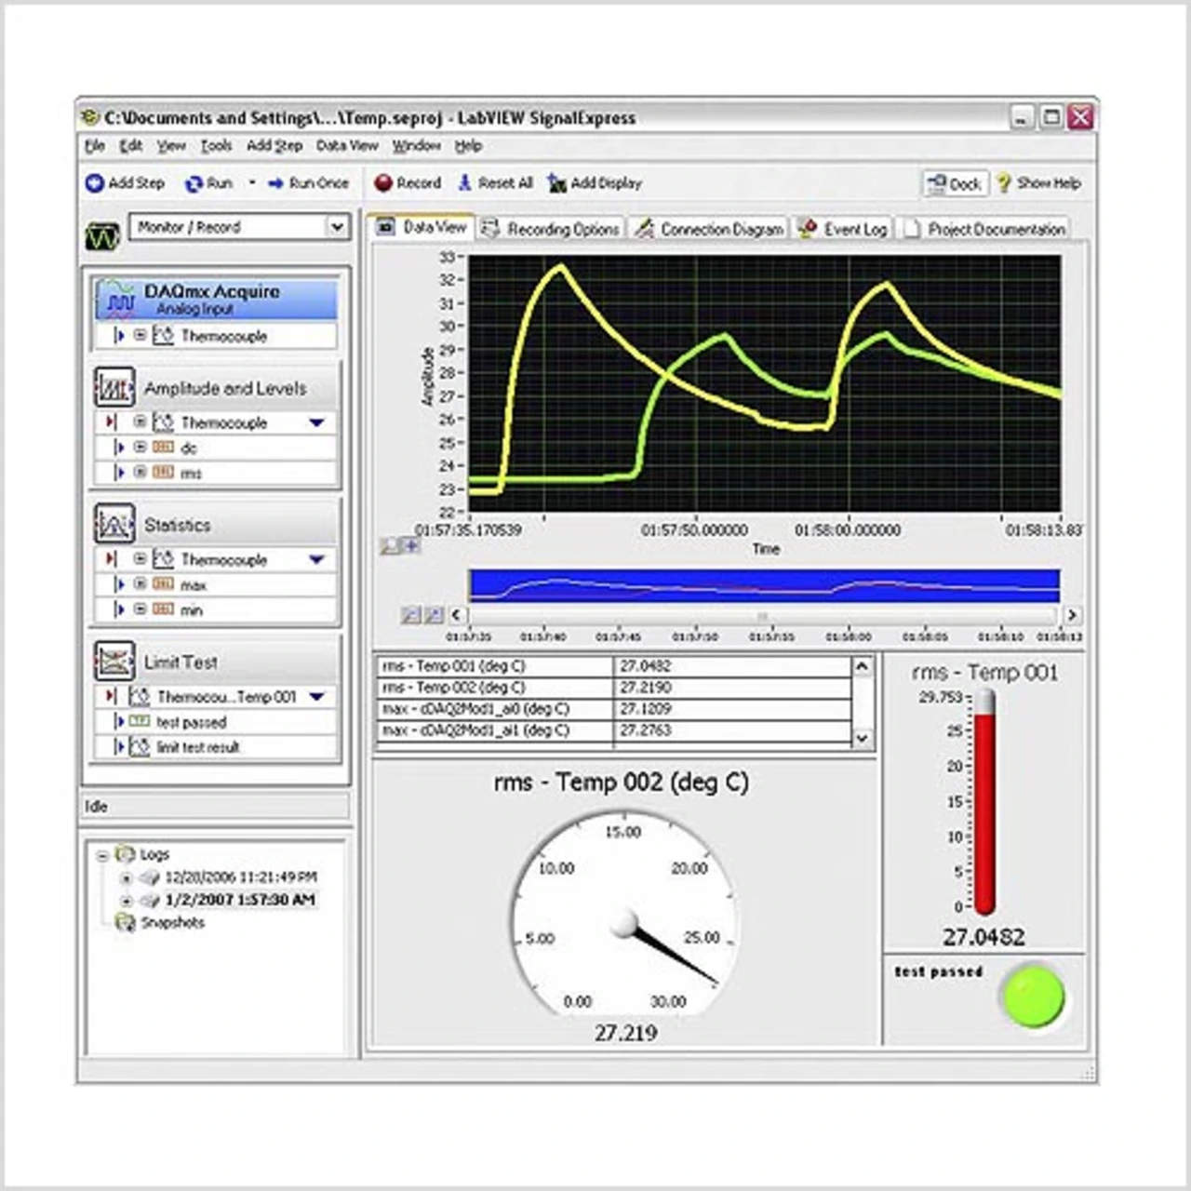Expand the max output under Statistics

[140, 583]
